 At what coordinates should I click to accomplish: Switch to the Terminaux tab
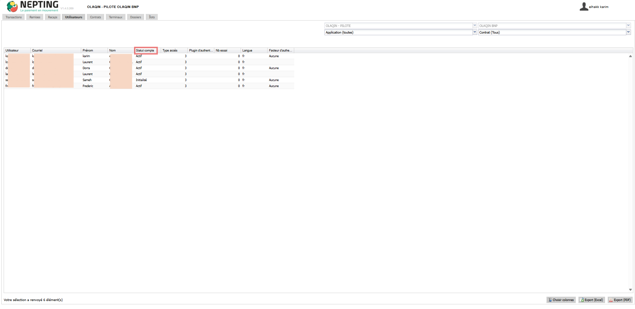click(115, 17)
